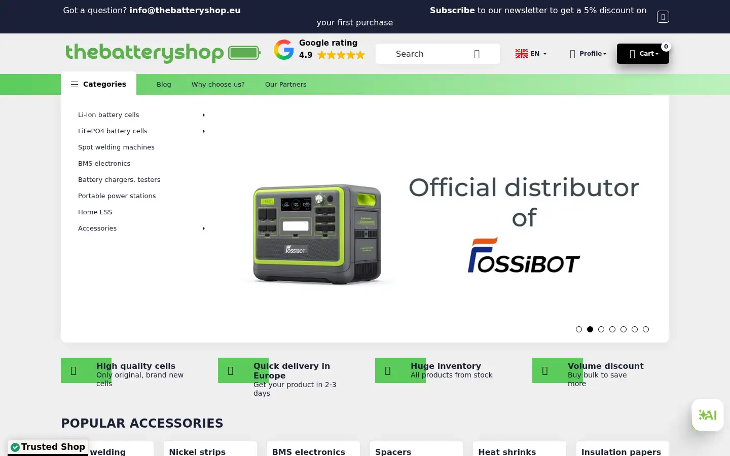The image size is (730, 456).
Task: Open Our Partners menu item
Action: point(286,85)
